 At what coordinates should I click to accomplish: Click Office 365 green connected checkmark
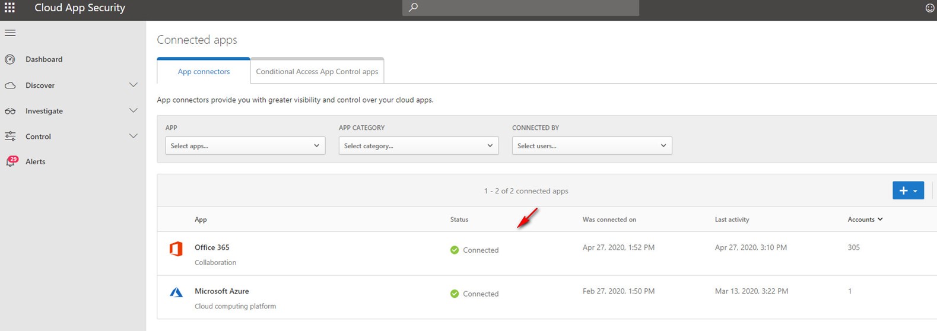[x=455, y=250]
